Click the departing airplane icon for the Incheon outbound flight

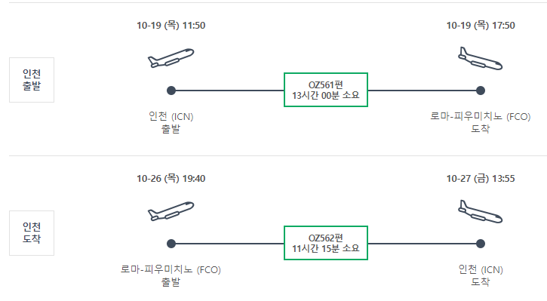pyautogui.click(x=171, y=58)
